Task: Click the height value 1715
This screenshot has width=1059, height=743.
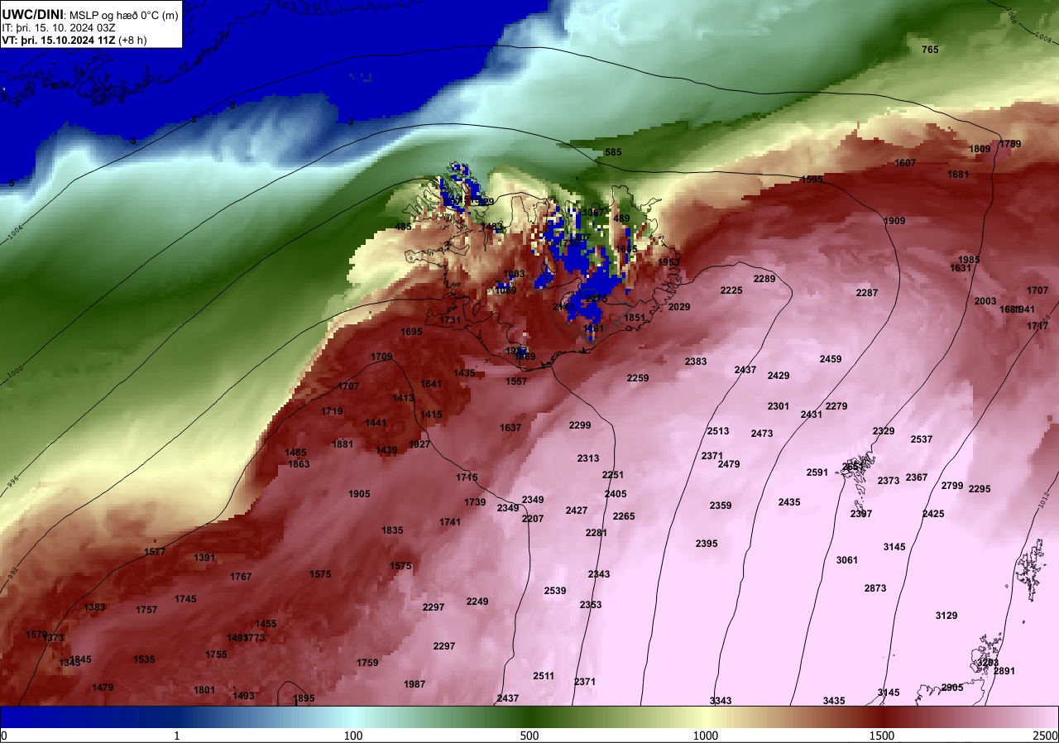Action: click(x=467, y=477)
